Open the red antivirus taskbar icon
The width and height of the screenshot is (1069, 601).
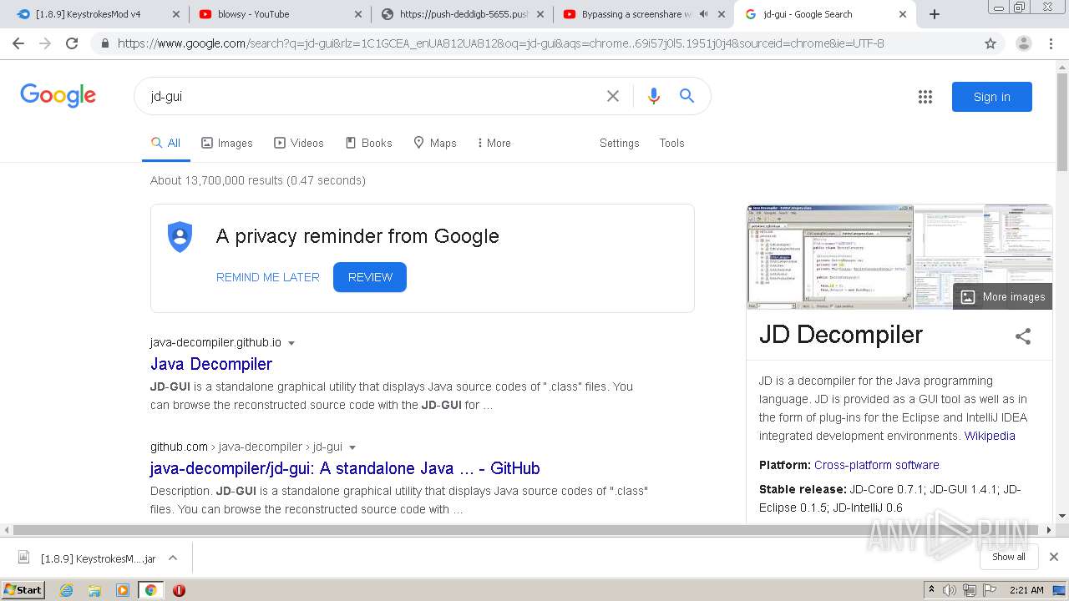[179, 590]
